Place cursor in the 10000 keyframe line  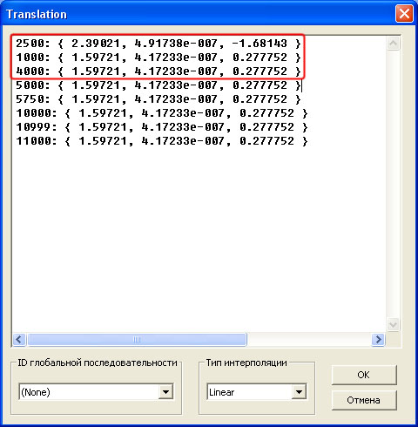162,113
